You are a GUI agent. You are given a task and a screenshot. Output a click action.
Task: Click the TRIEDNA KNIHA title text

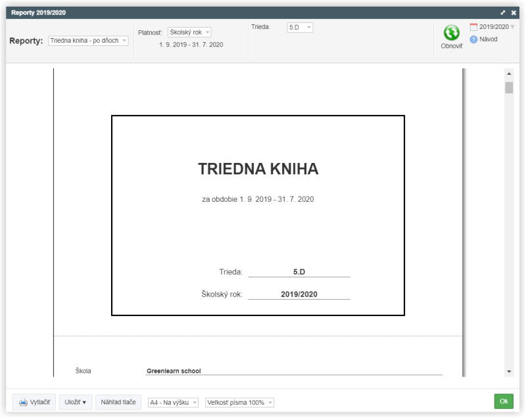pos(258,169)
